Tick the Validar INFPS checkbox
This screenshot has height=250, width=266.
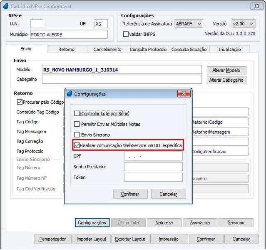coord(126,34)
